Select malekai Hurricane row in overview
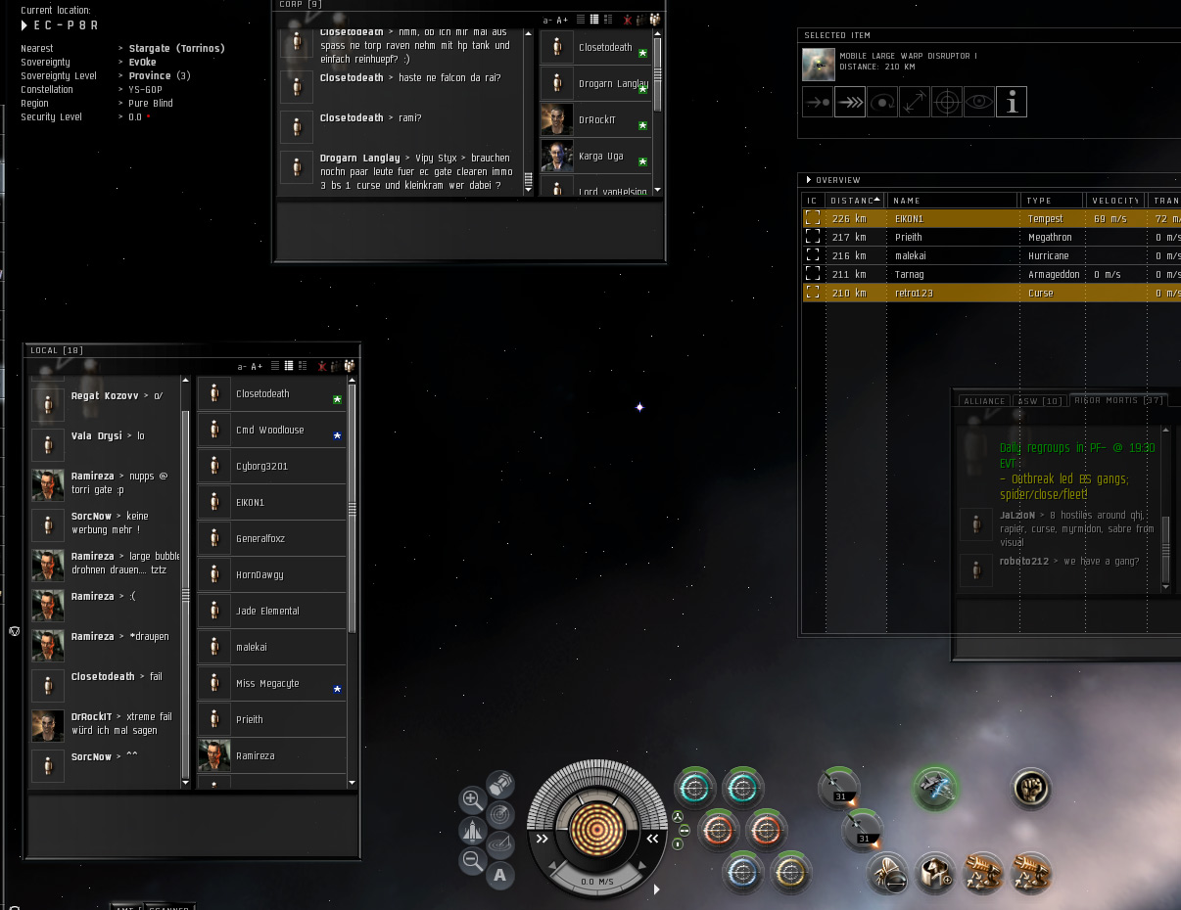Screen dimensions: 1181x910 click(991, 255)
